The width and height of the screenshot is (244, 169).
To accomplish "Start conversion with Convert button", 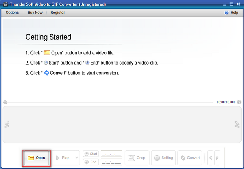I will coord(190,158).
